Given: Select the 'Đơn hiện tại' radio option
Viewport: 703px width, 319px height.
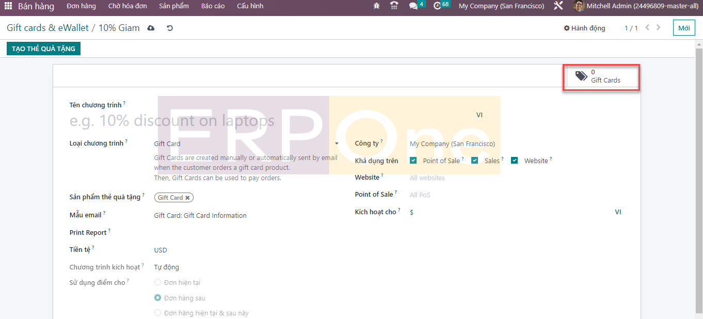Looking at the screenshot, I should [158, 282].
